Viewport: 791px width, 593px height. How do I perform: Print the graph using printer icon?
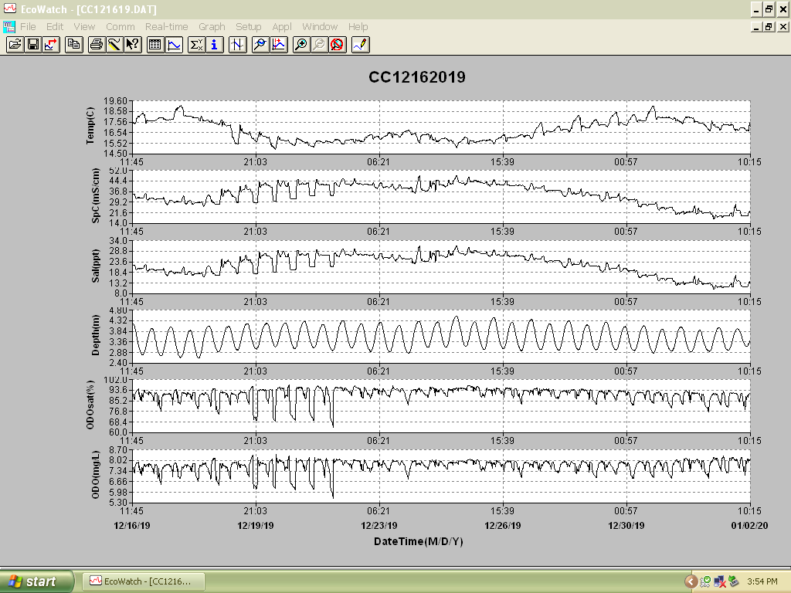(x=97, y=45)
